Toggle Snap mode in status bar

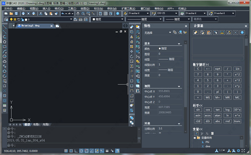(66, 151)
